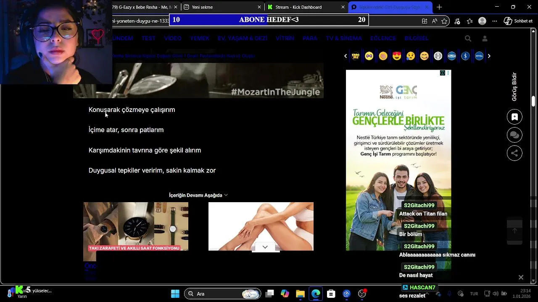Expand 'İçeriğin Devamı Aşağıda' chevron

(226, 195)
